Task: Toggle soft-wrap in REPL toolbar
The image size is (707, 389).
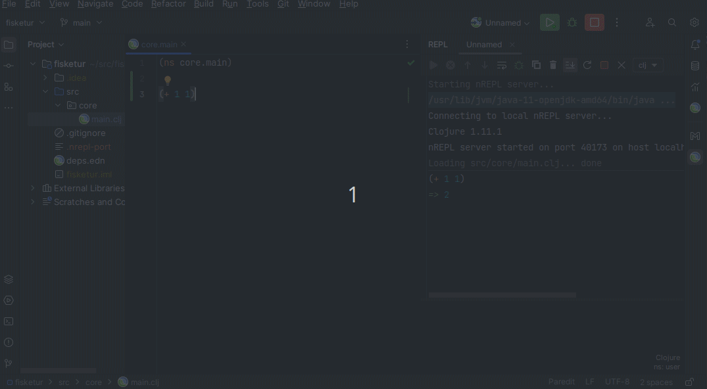Action: pyautogui.click(x=502, y=65)
